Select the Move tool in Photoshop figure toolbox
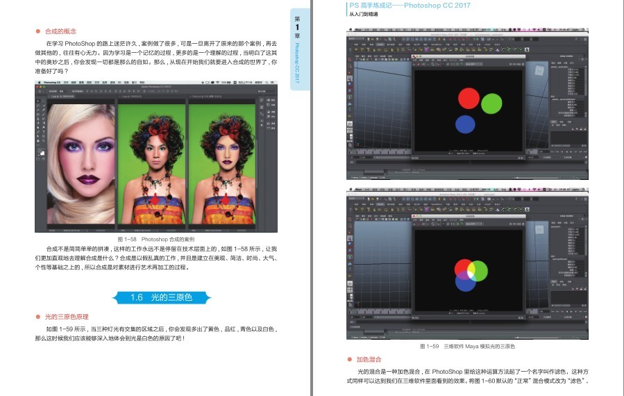The image size is (624, 396). coord(39,101)
